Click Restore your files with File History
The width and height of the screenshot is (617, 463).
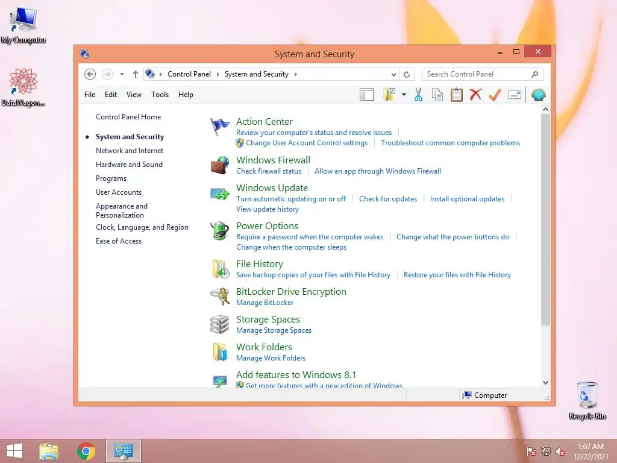pos(457,275)
